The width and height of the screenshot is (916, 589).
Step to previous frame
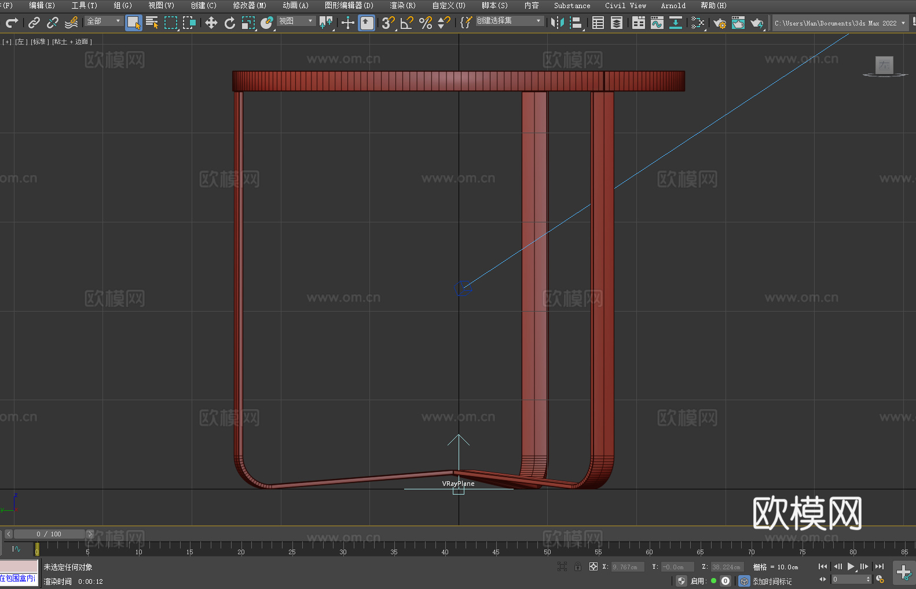tap(837, 566)
